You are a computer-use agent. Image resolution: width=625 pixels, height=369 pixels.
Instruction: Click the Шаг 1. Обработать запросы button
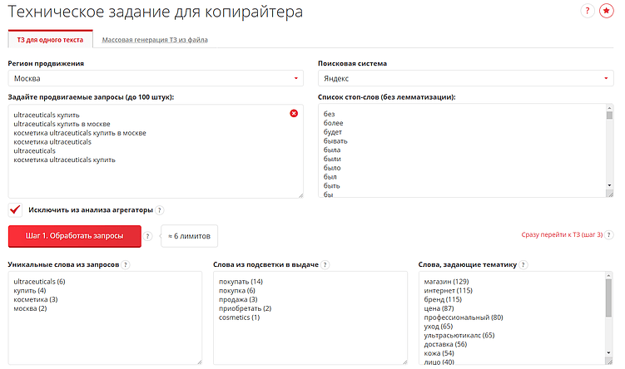[75, 236]
